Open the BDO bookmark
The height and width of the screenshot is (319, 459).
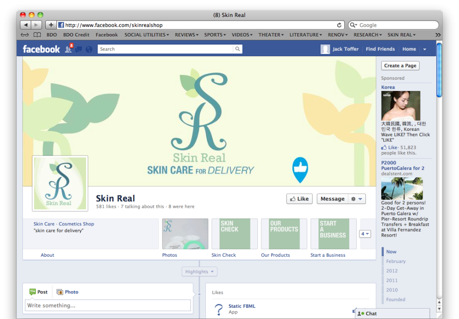click(52, 35)
